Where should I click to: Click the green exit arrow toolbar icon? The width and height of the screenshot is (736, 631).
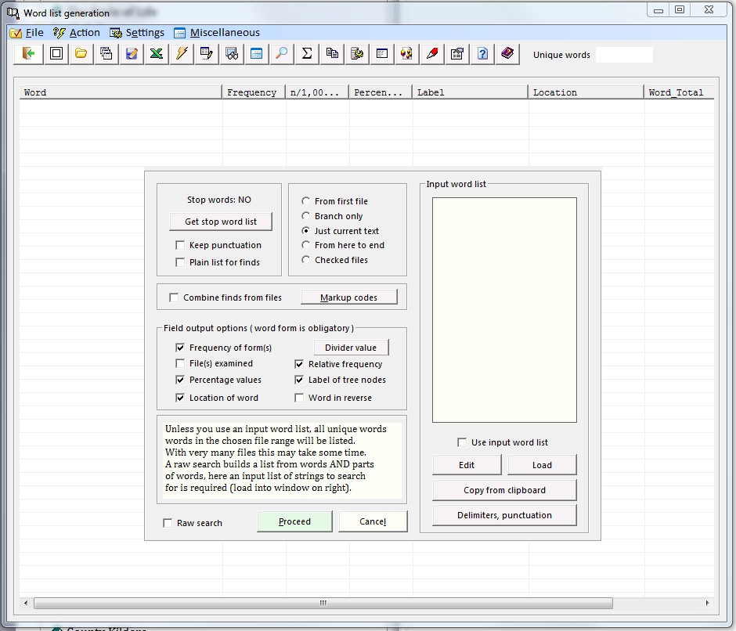(x=30, y=54)
